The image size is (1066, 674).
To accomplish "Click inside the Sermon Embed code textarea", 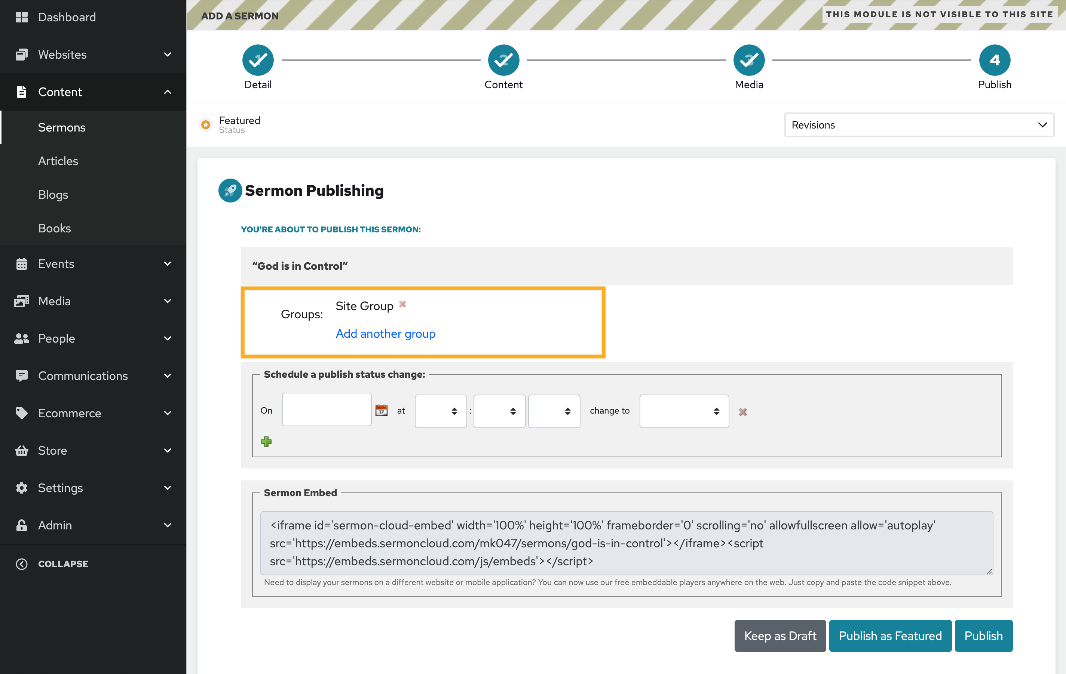I will [x=627, y=543].
